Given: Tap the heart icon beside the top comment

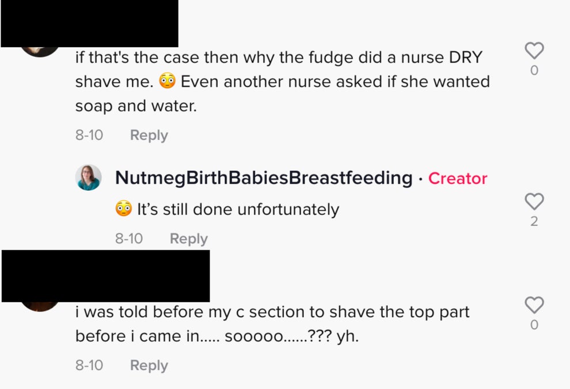Looking at the screenshot, I should (534, 51).
